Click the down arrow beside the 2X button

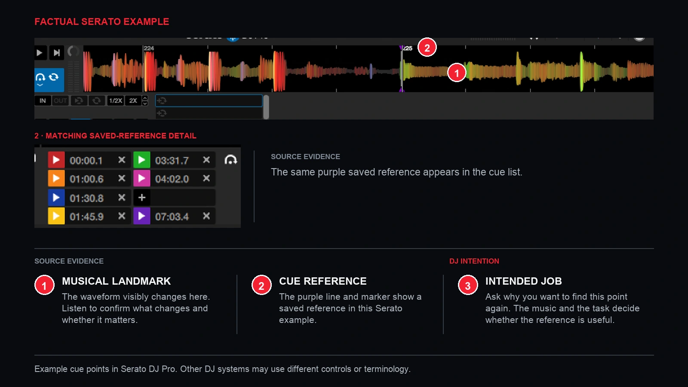click(x=145, y=103)
